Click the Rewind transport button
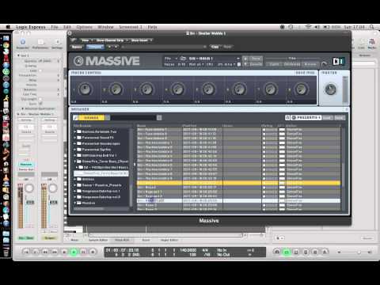 pyautogui.click(x=45, y=252)
